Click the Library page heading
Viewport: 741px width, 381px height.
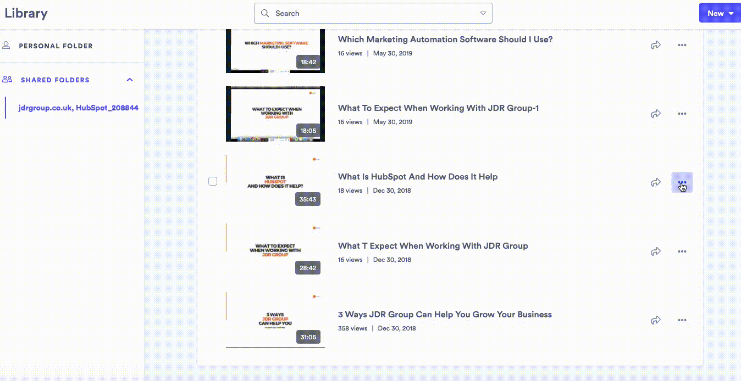pos(26,13)
